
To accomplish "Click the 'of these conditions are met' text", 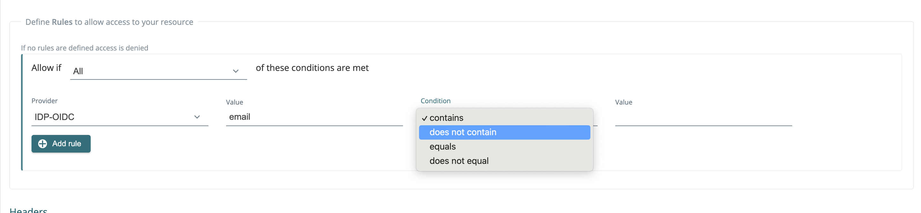I will (312, 68).
